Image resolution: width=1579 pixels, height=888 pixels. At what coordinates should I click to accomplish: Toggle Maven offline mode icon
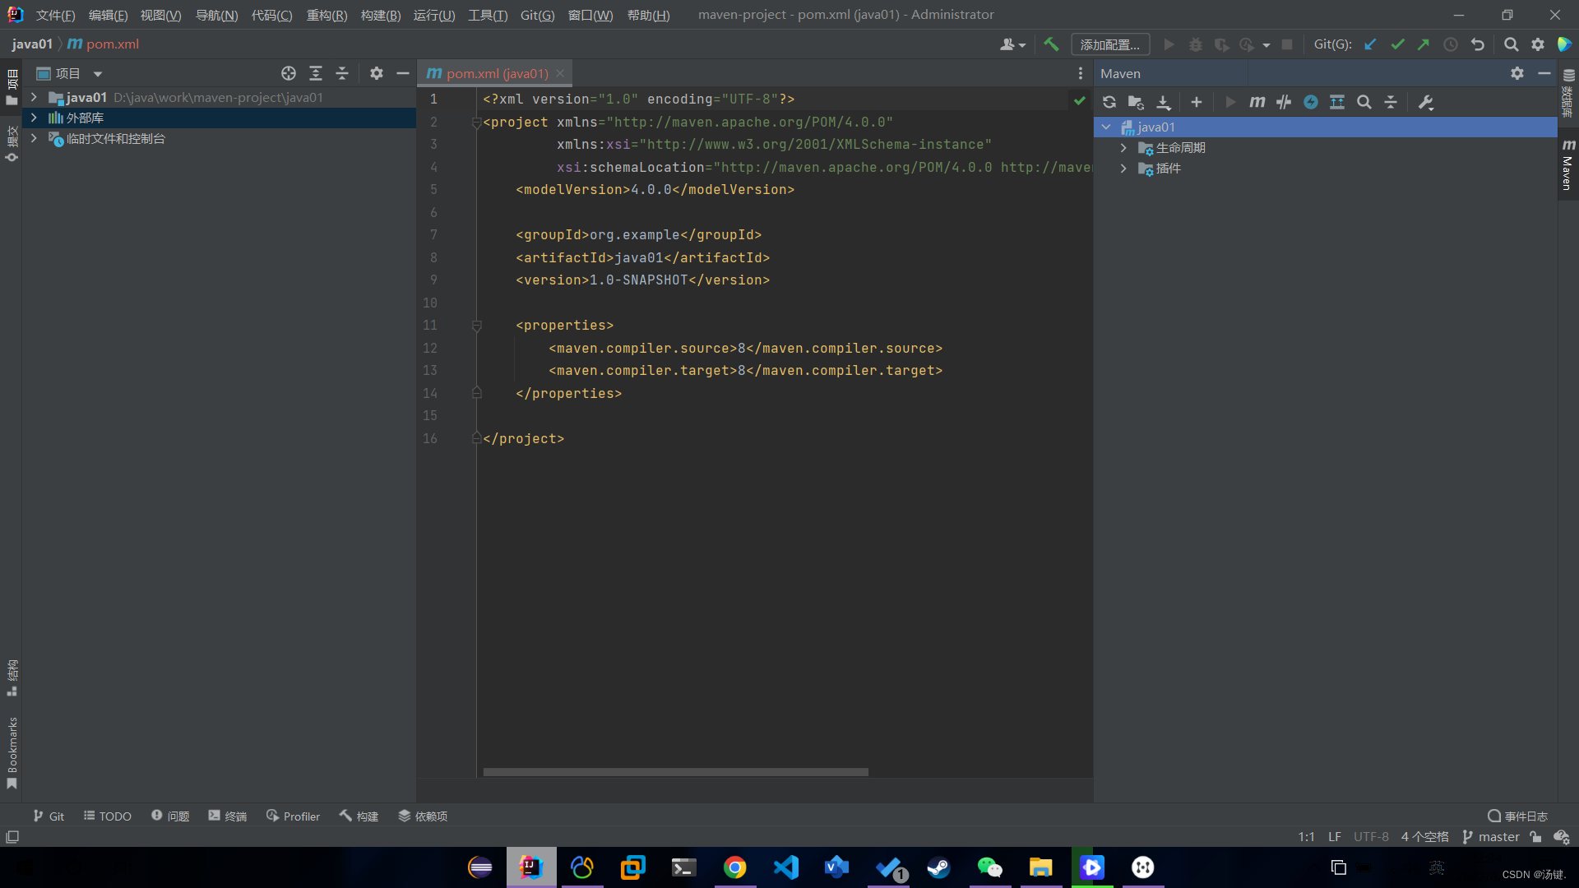pyautogui.click(x=1311, y=102)
